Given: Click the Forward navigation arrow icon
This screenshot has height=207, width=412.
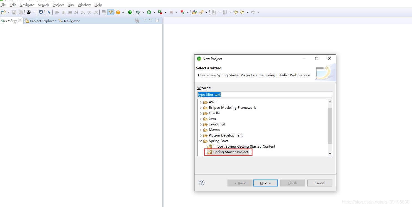Looking at the screenshot, I should (253, 12).
